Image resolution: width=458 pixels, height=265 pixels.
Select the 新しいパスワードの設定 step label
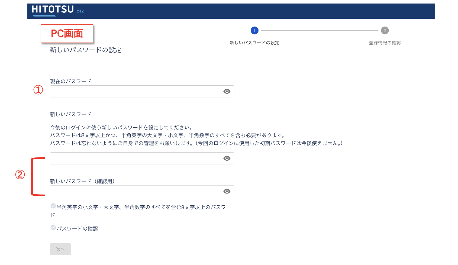tap(254, 43)
